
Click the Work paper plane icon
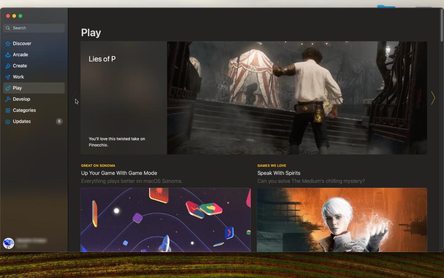pyautogui.click(x=8, y=77)
